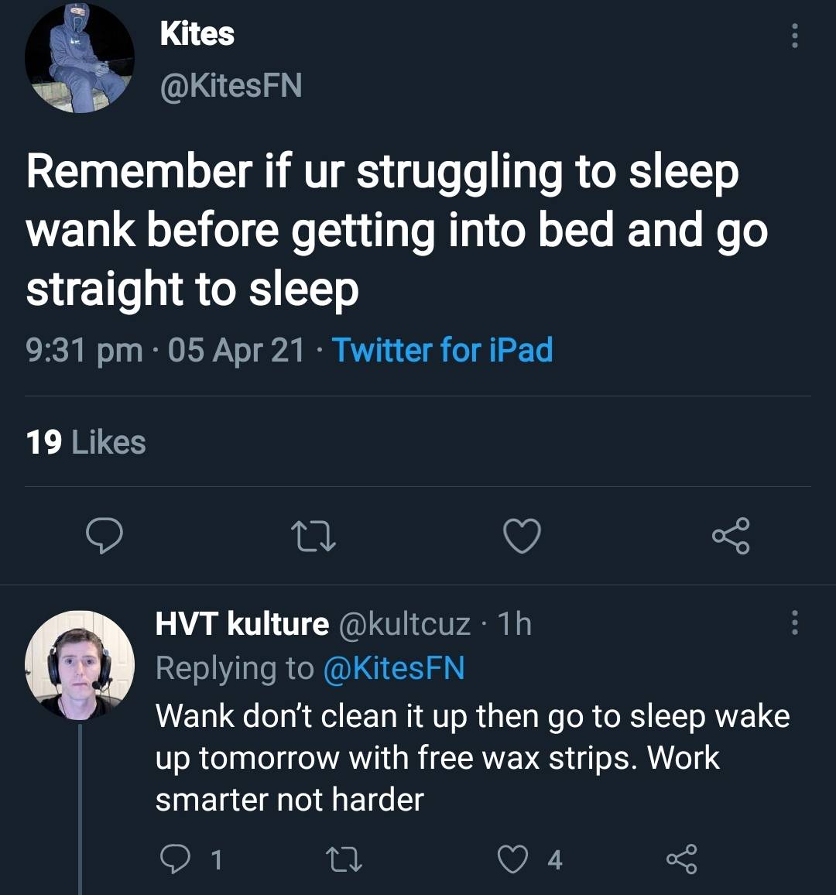
Task: Retweet the main Kites tweet
Action: pyautogui.click(x=312, y=536)
